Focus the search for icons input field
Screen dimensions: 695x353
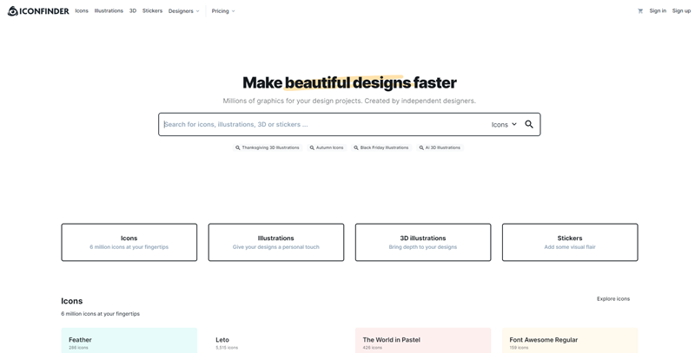(x=323, y=124)
